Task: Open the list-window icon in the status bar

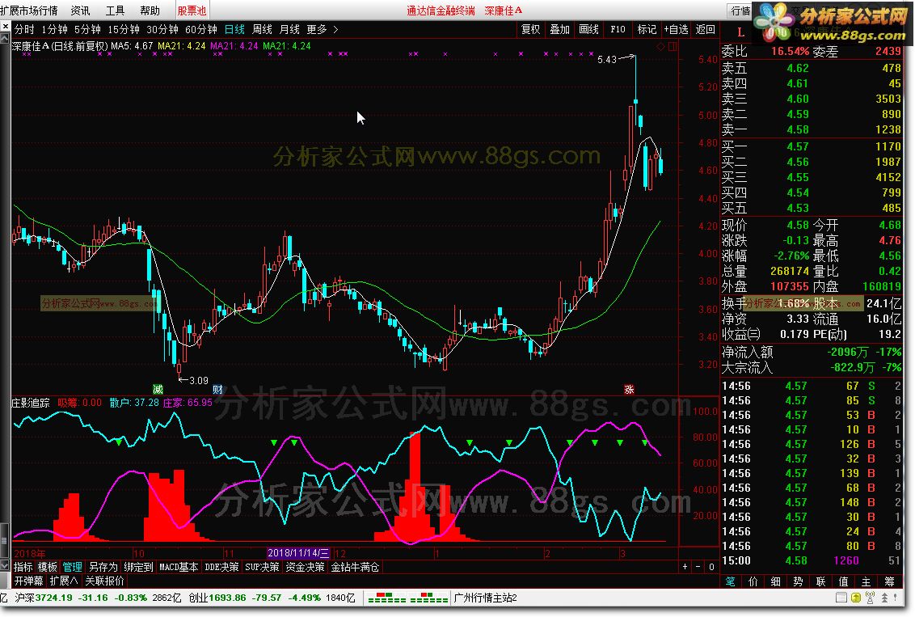Action: tap(841, 598)
